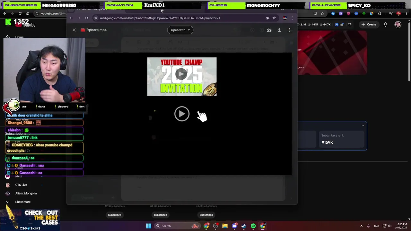Reload the YouTube window page

click(20, 13)
